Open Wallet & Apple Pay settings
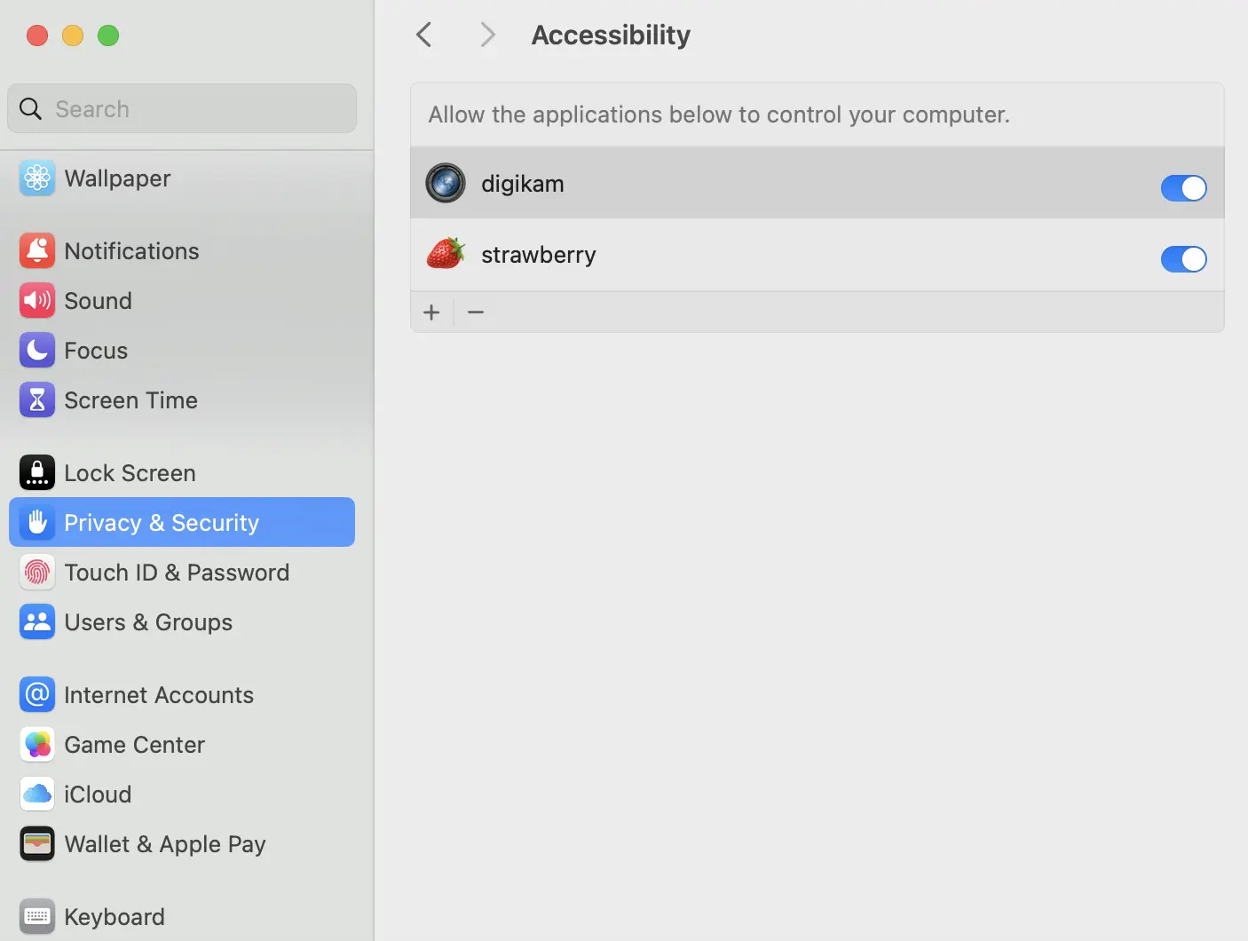The width and height of the screenshot is (1248, 941). pyautogui.click(x=164, y=844)
